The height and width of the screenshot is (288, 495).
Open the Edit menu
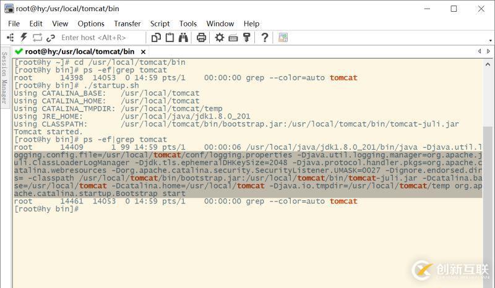coord(36,23)
